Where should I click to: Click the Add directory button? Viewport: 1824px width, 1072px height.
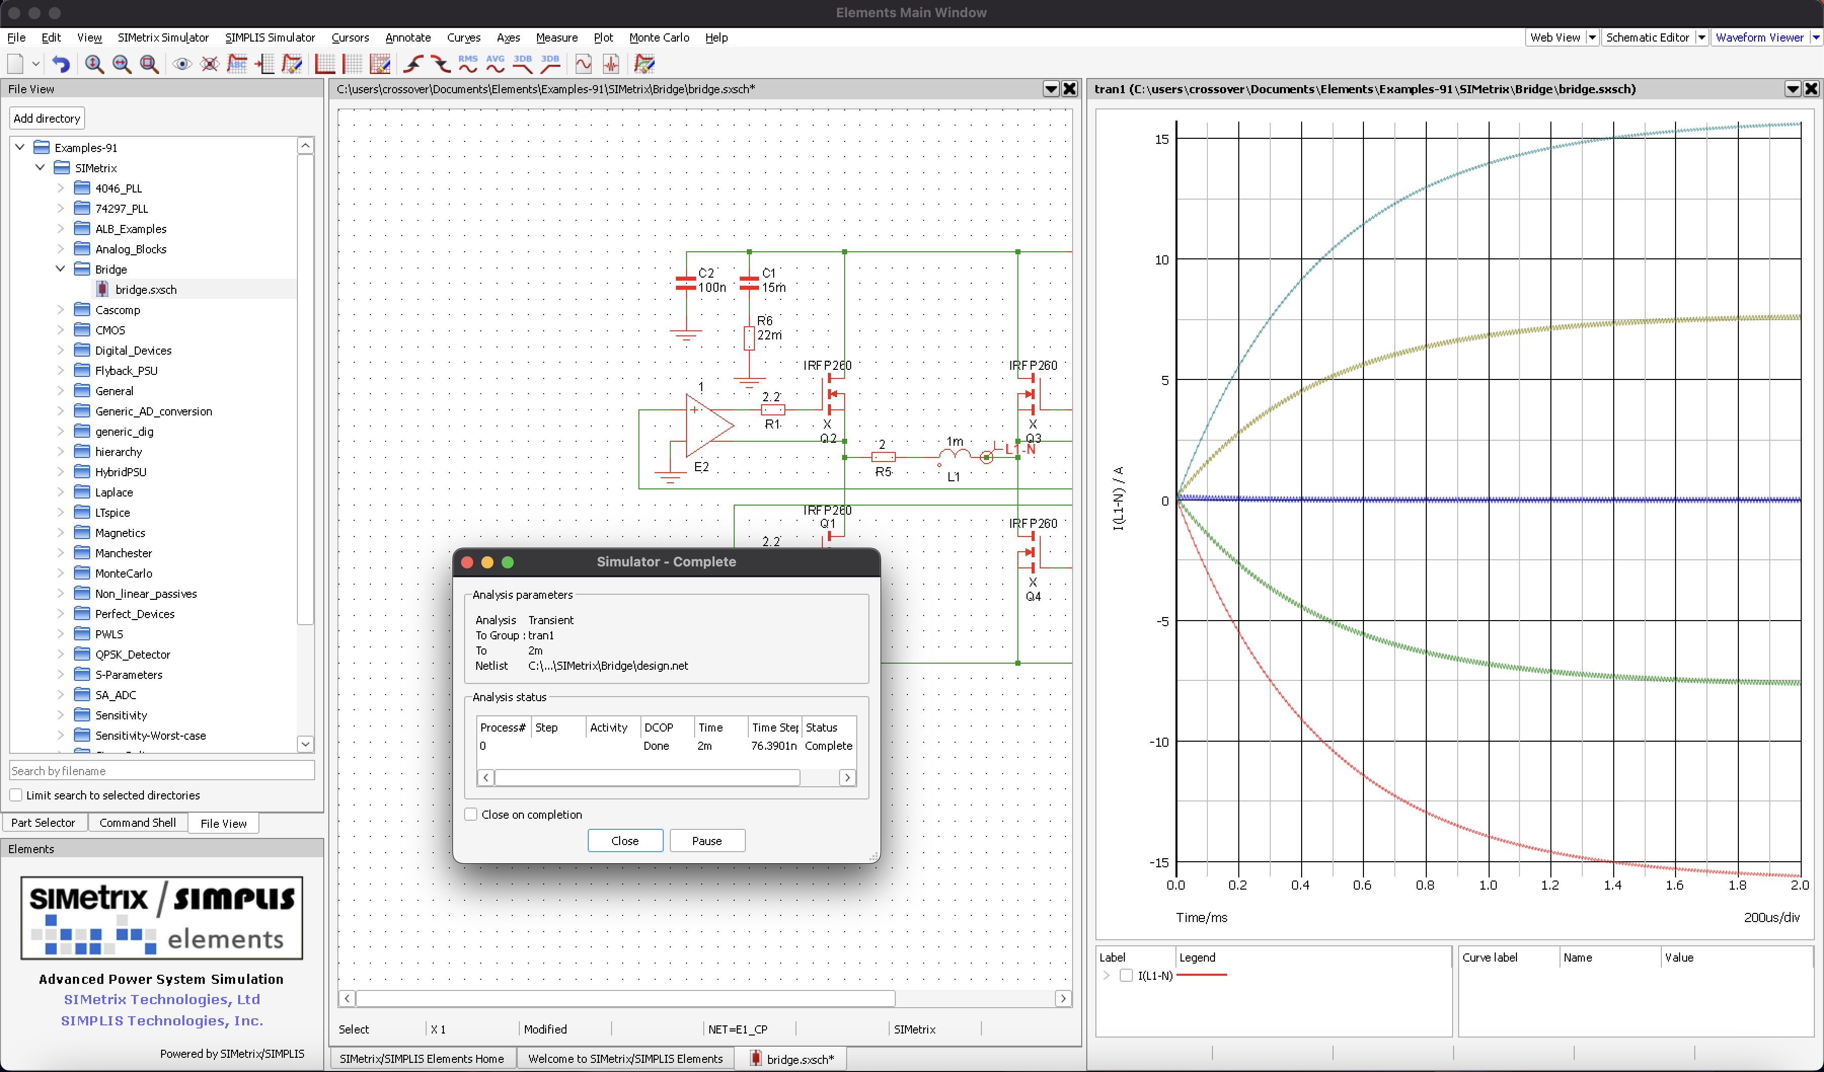point(47,118)
